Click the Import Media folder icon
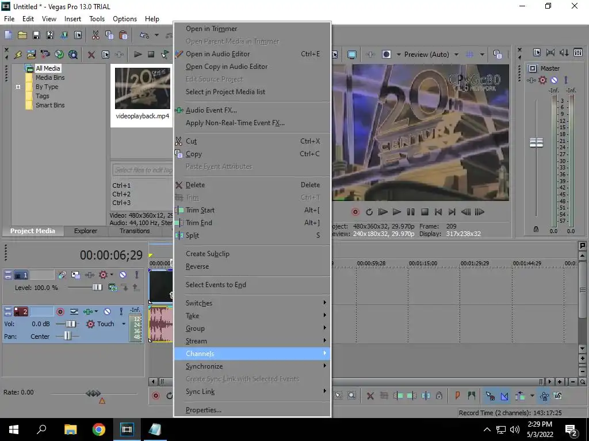This screenshot has height=441, width=589. (x=32, y=55)
